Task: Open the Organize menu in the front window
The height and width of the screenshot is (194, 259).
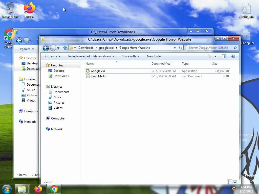Action: coord(53,56)
